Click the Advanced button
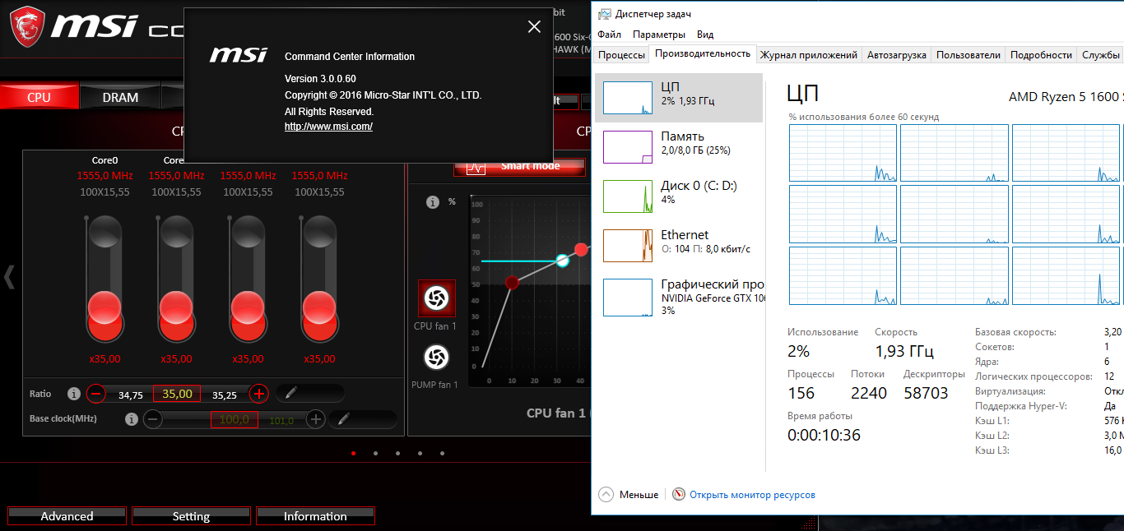The image size is (1124, 531). click(x=67, y=516)
